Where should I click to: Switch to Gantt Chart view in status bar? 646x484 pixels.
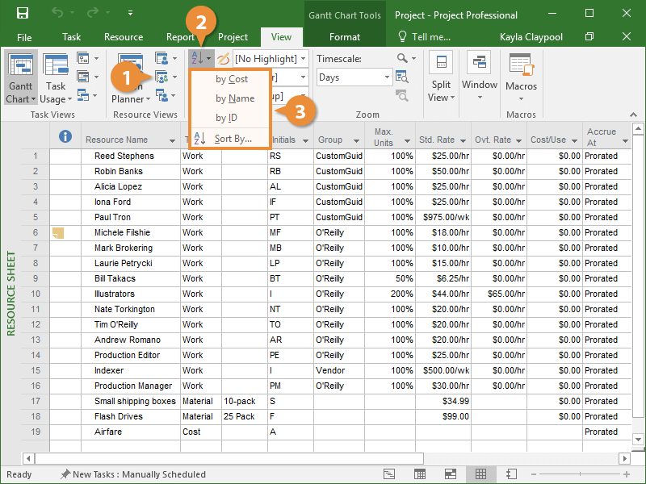pos(389,474)
